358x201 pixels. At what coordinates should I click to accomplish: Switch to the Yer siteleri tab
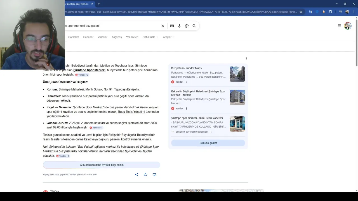(x=132, y=37)
